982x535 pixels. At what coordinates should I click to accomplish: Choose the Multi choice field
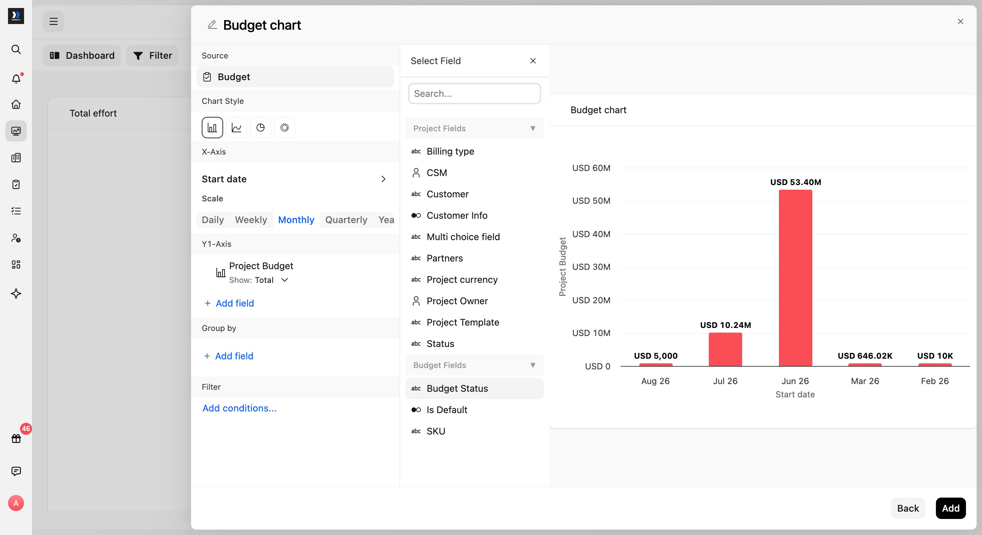click(475, 237)
